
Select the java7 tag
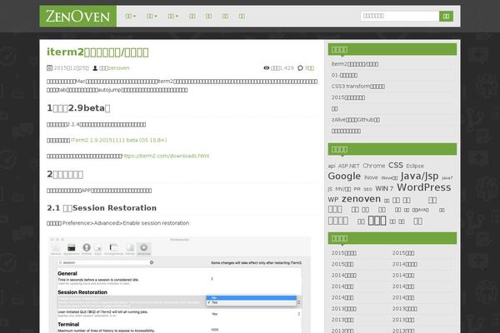tap(447, 178)
